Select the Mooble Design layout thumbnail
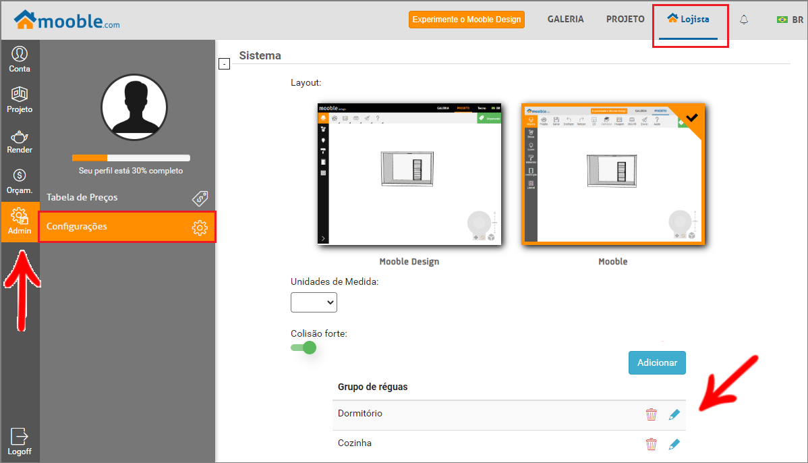This screenshot has height=463, width=808. 409,174
